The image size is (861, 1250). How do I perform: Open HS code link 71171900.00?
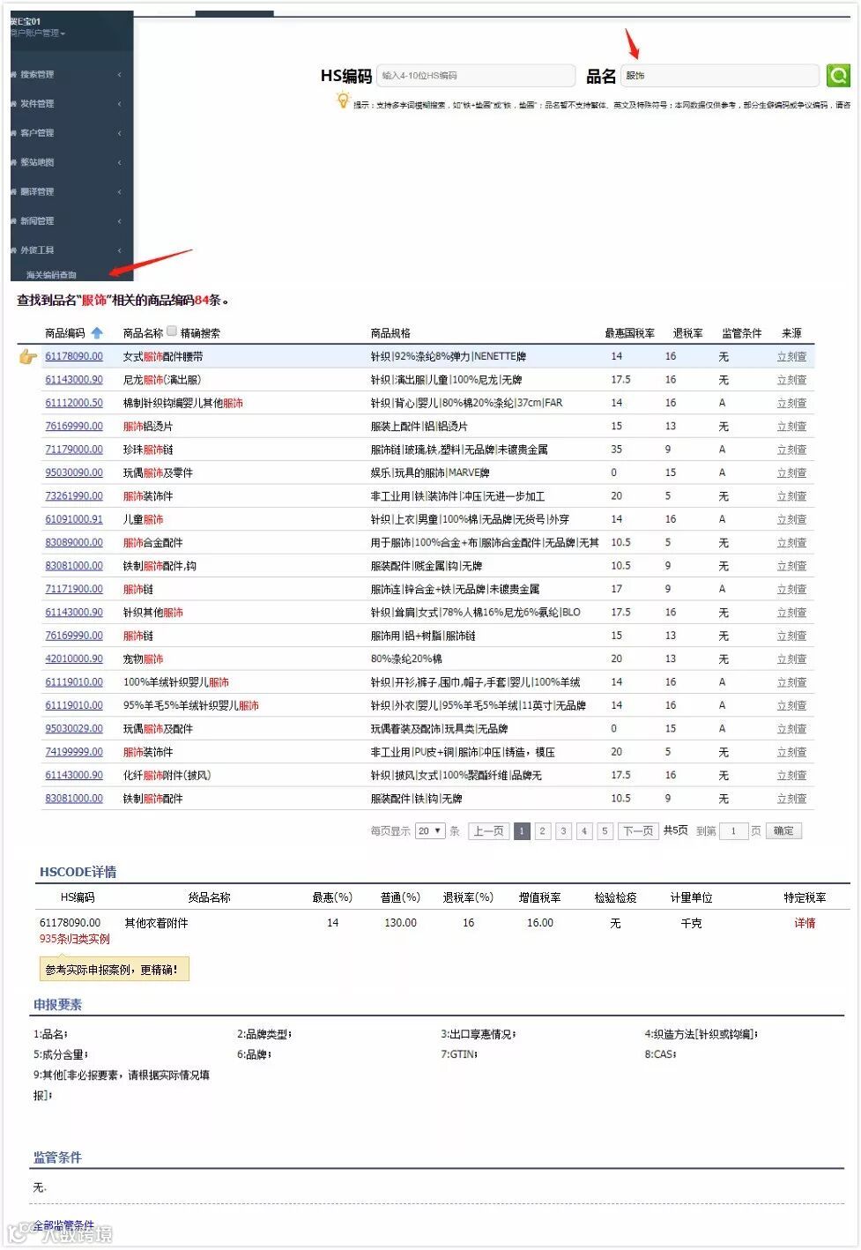point(74,590)
